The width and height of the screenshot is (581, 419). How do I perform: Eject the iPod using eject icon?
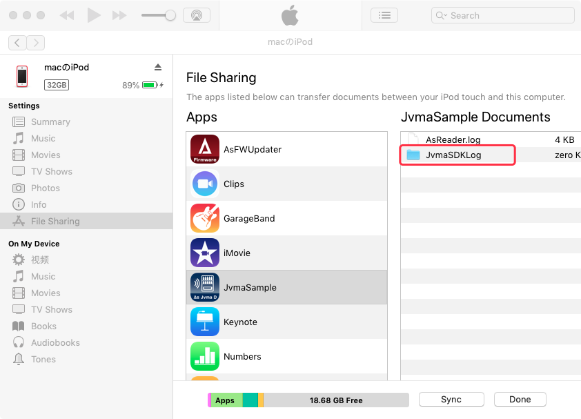[158, 67]
